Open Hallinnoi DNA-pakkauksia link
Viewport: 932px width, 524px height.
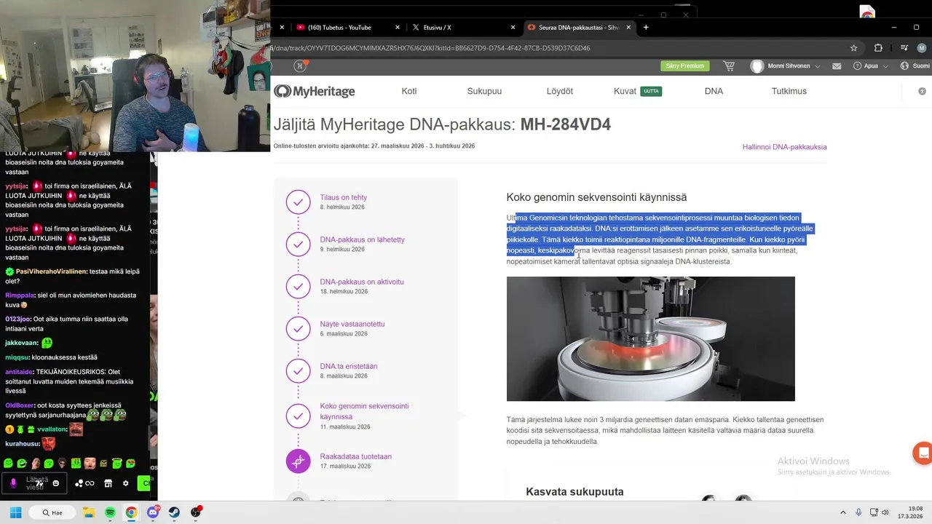click(784, 146)
